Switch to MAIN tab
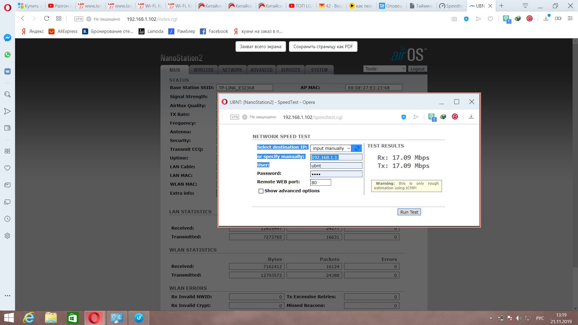Image resolution: width=578 pixels, height=325 pixels. coord(175,70)
